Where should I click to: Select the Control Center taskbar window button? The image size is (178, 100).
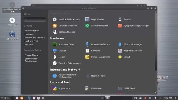[107, 98]
